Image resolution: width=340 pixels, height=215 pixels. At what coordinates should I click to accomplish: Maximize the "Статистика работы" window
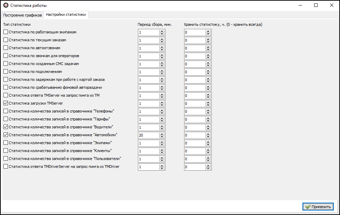(316, 6)
